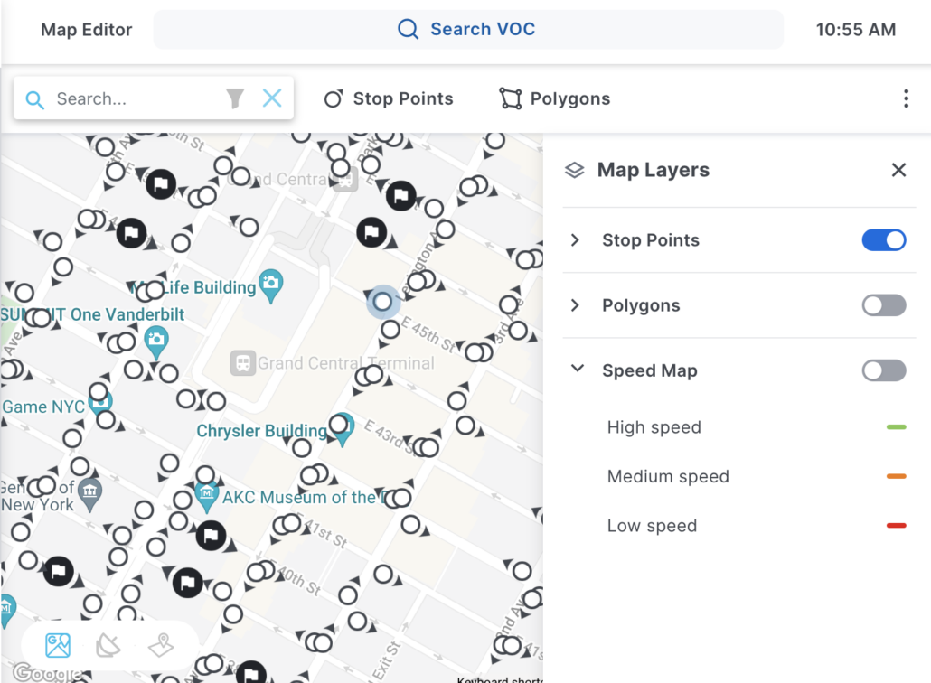931x683 pixels.
Task: Click the orange Medium speed swatch
Action: click(896, 476)
